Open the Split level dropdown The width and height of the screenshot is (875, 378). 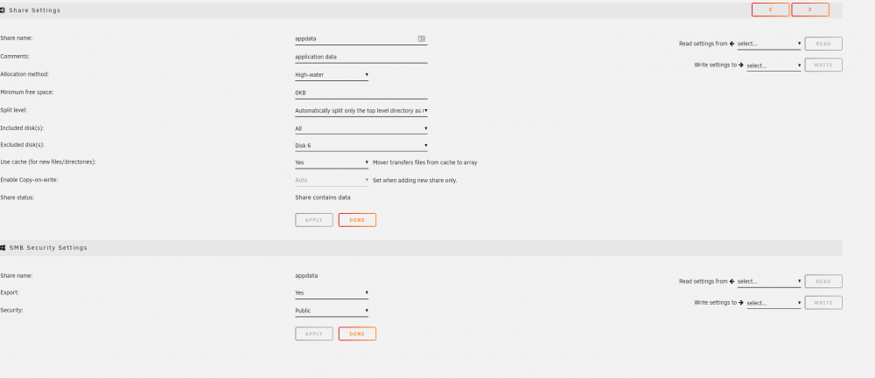click(361, 111)
